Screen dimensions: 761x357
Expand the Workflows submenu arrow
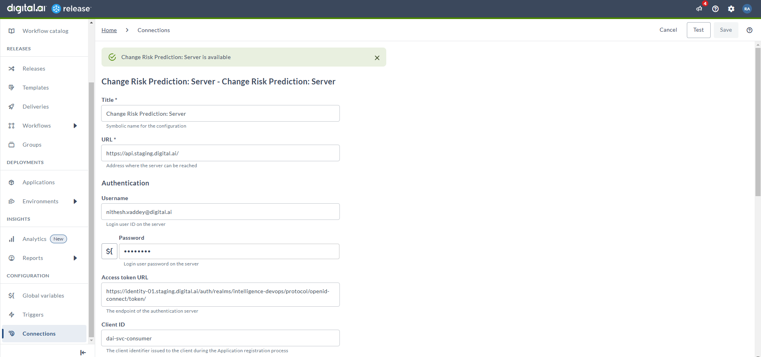[x=75, y=126]
